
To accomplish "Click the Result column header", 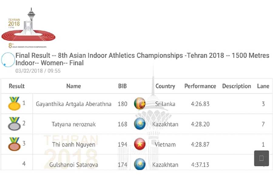I will click(x=17, y=86).
